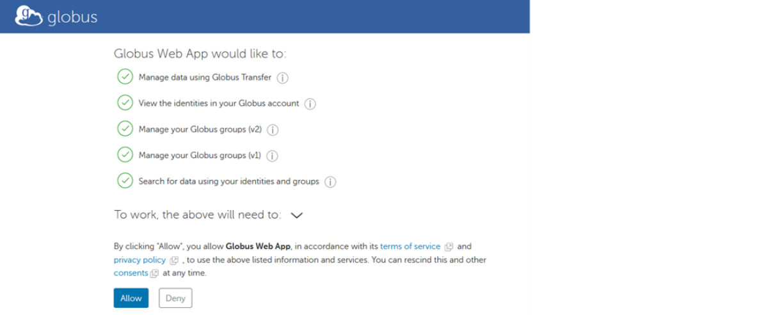
Task: Click external link icon after terms of service
Action: [x=449, y=246]
